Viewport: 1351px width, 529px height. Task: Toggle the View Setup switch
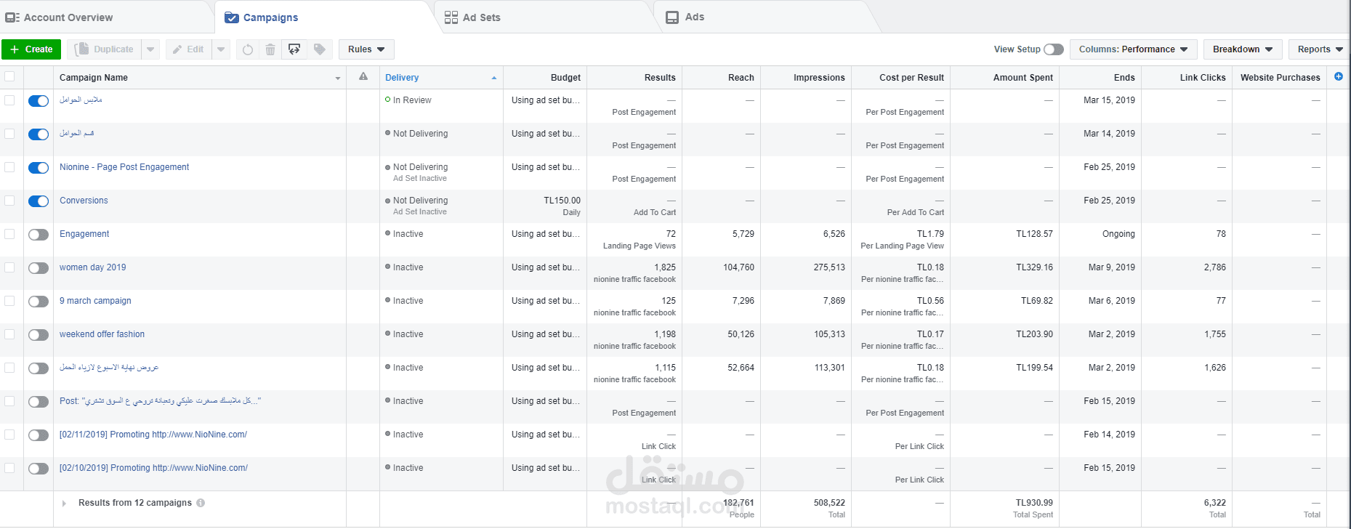tap(1054, 49)
